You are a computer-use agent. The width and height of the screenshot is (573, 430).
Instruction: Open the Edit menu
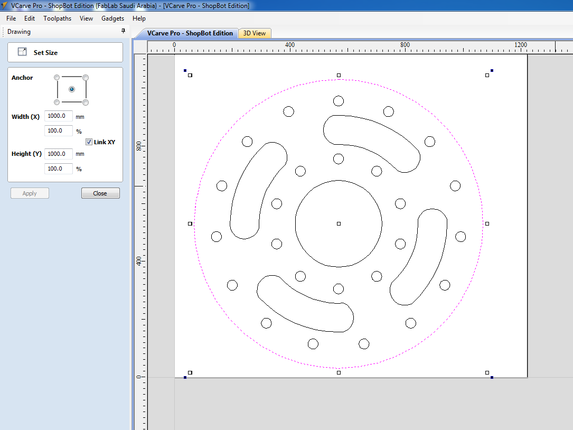pyautogui.click(x=29, y=18)
